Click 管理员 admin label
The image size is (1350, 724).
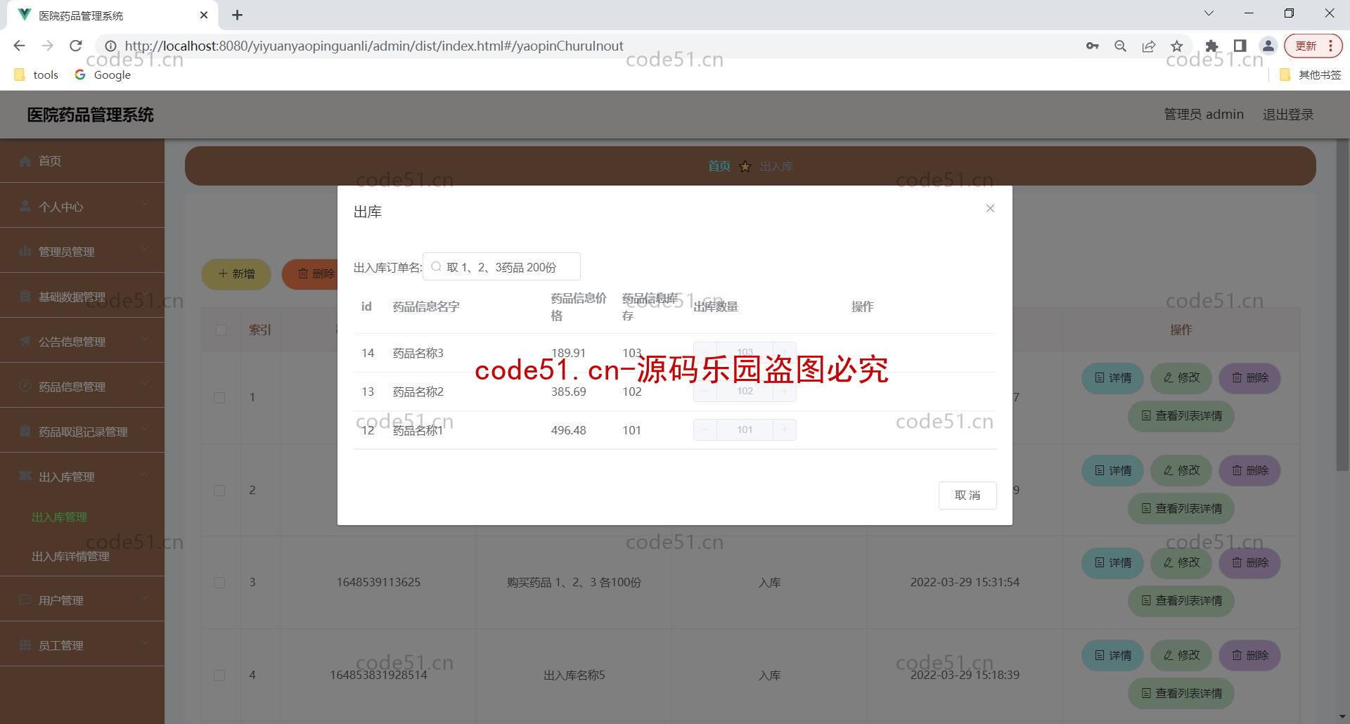point(1203,115)
